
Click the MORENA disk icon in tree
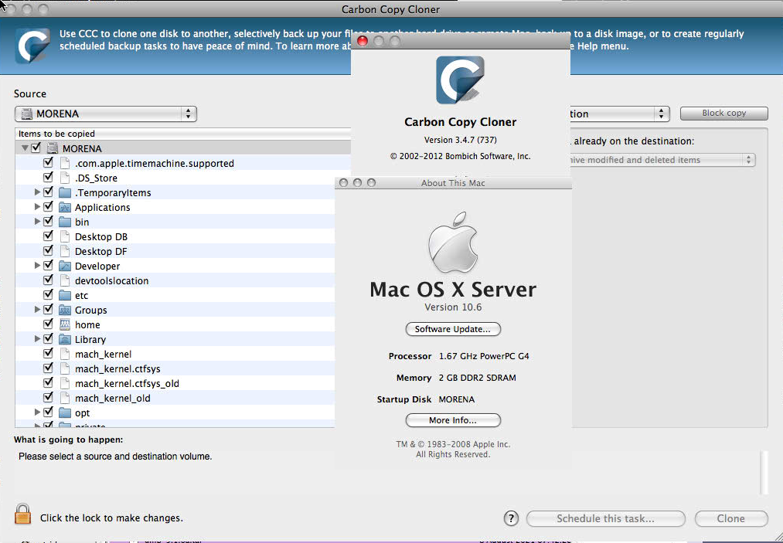click(x=53, y=148)
